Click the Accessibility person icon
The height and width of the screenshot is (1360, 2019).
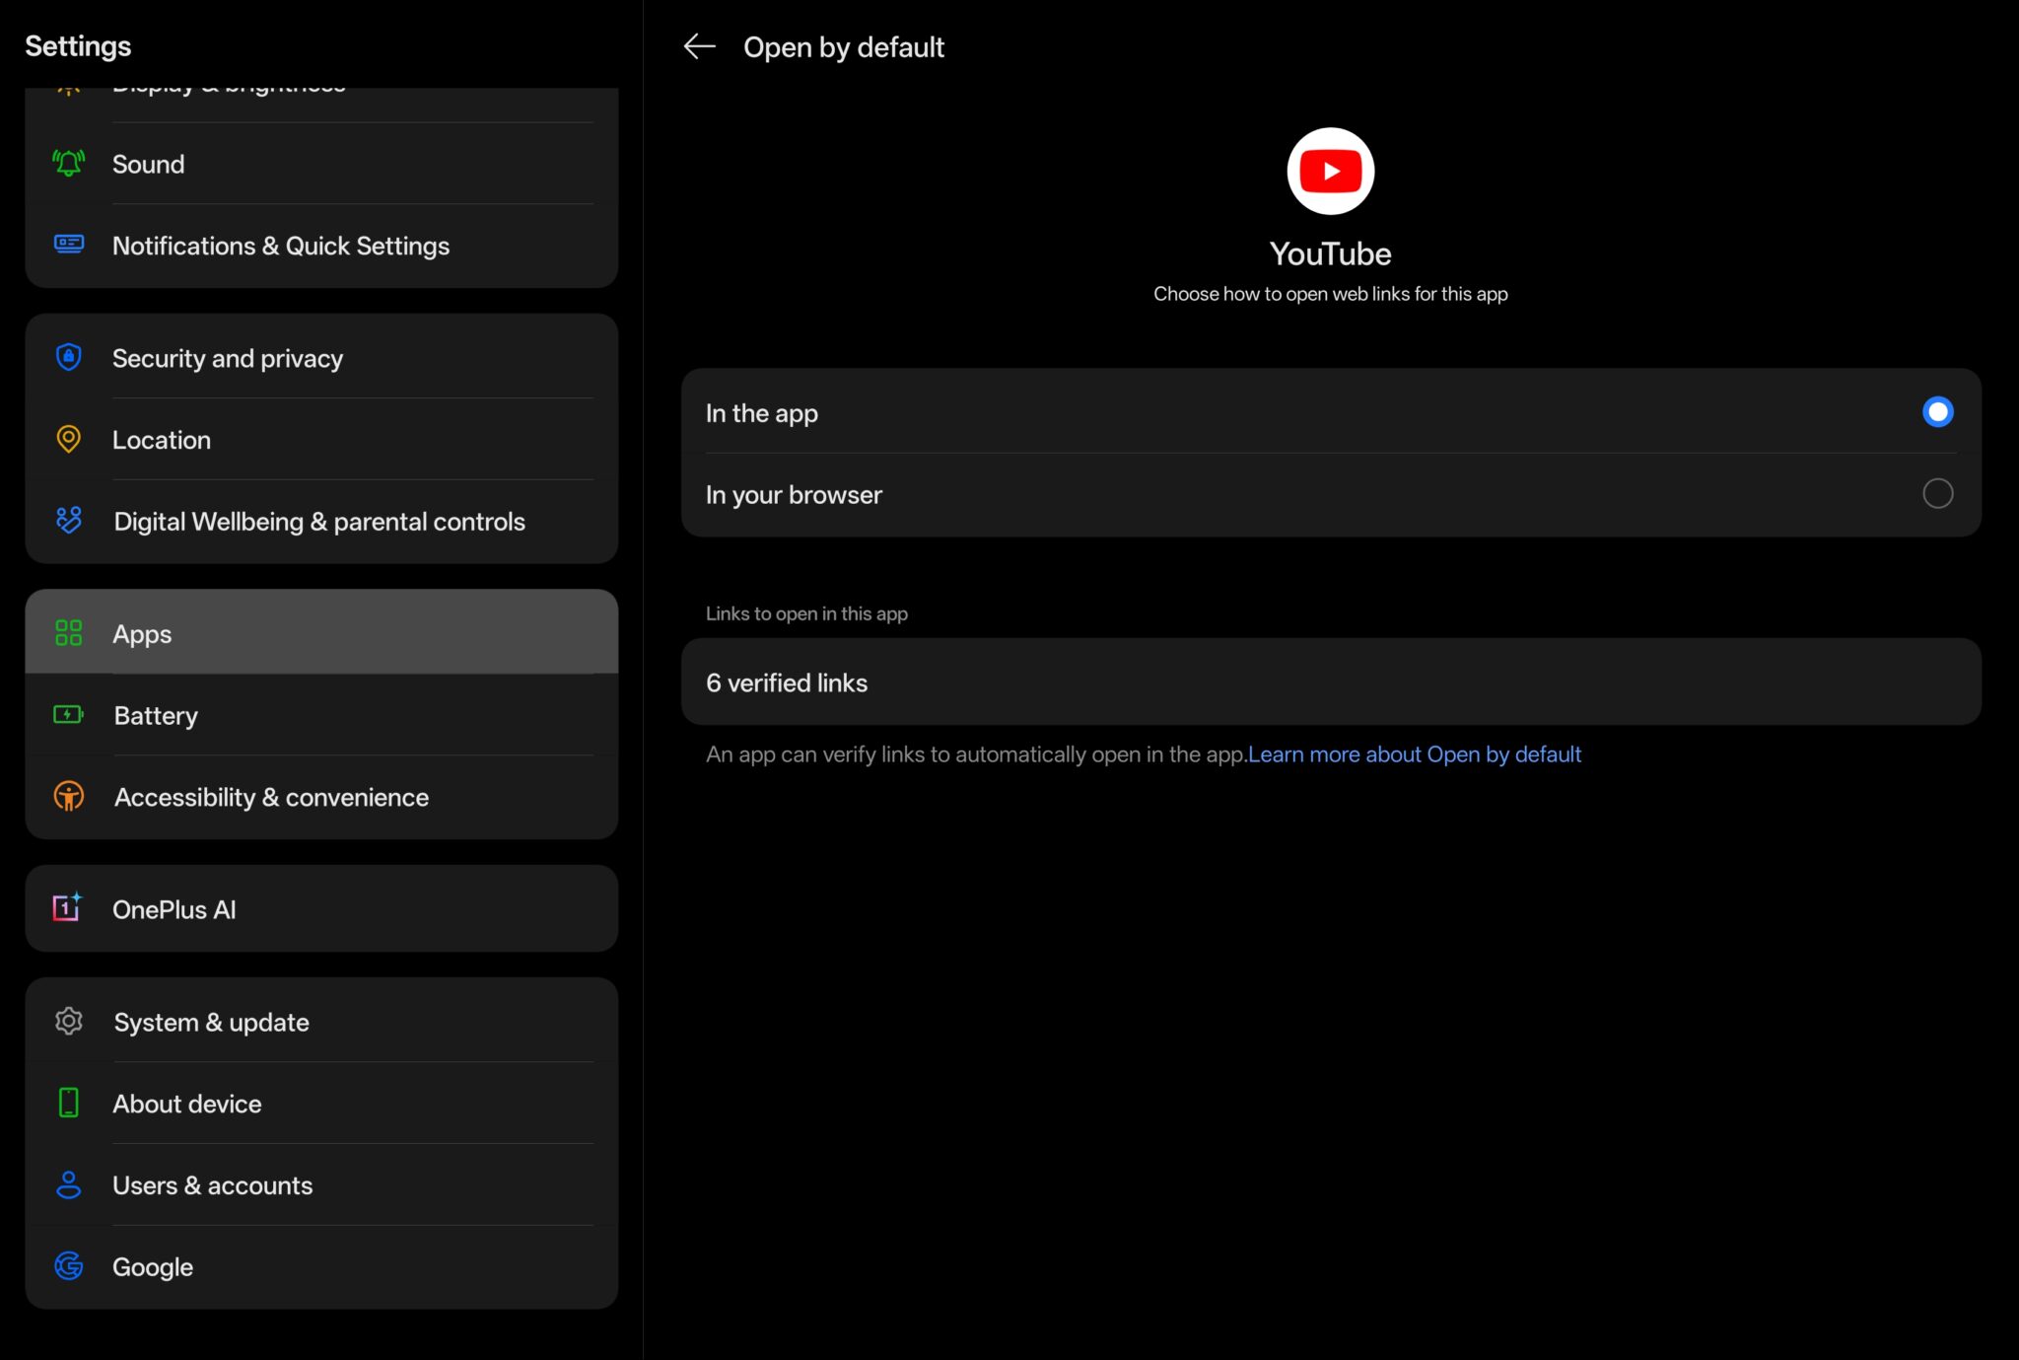click(x=68, y=796)
